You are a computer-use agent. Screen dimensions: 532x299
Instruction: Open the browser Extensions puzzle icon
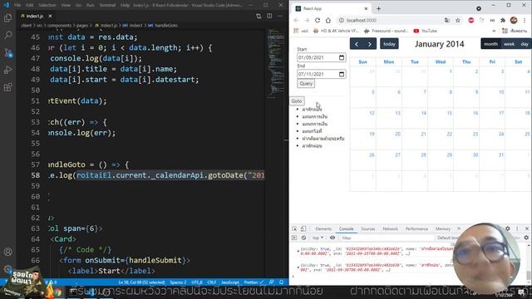[x=503, y=20]
